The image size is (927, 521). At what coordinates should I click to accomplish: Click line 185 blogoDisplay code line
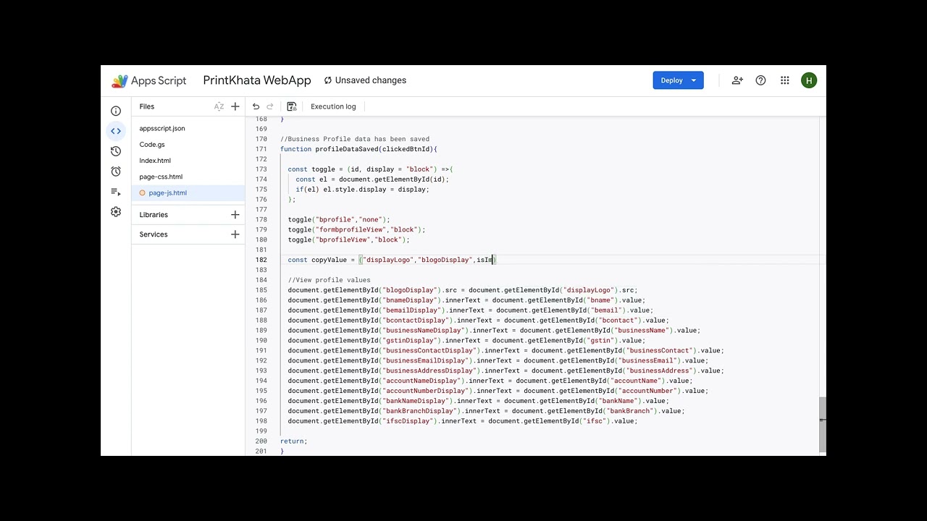(463, 290)
